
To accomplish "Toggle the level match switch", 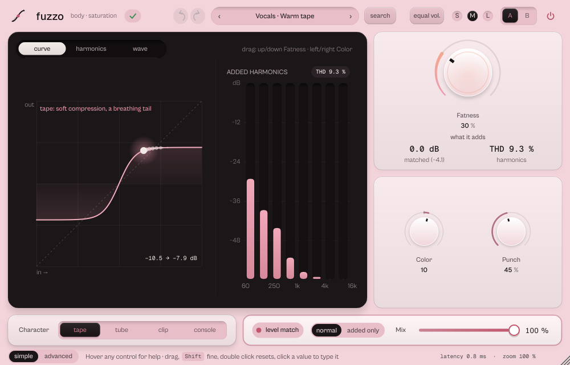I will pos(278,330).
